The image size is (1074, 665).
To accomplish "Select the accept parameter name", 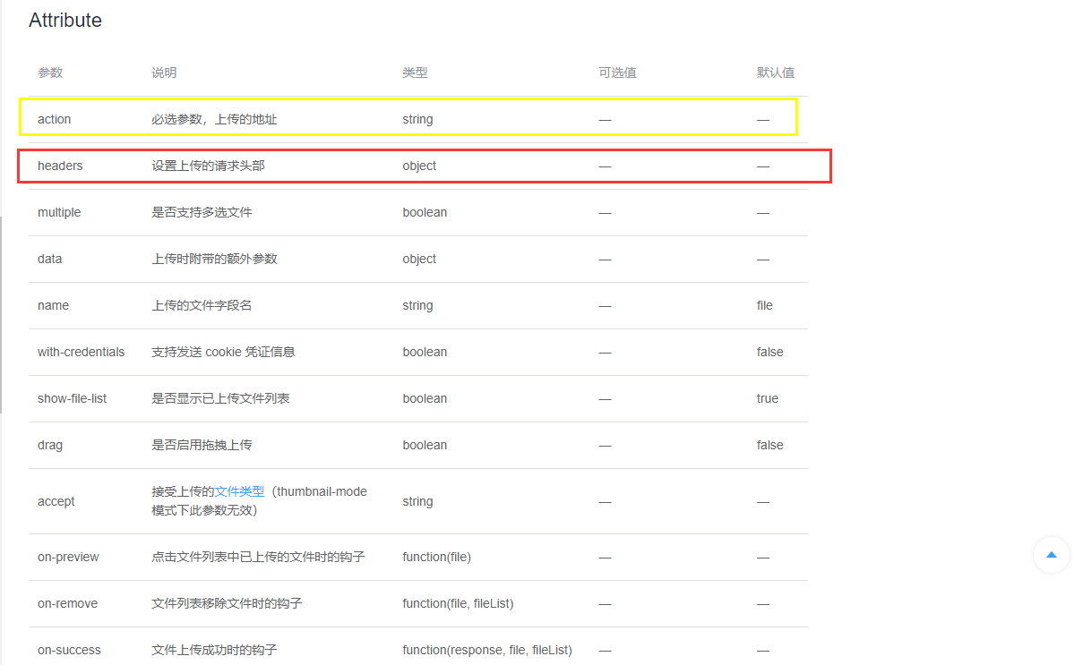I will tap(56, 501).
